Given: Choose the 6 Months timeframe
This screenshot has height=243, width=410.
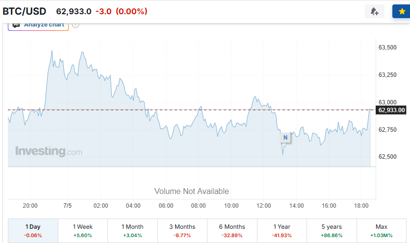Looking at the screenshot, I should point(232,231).
